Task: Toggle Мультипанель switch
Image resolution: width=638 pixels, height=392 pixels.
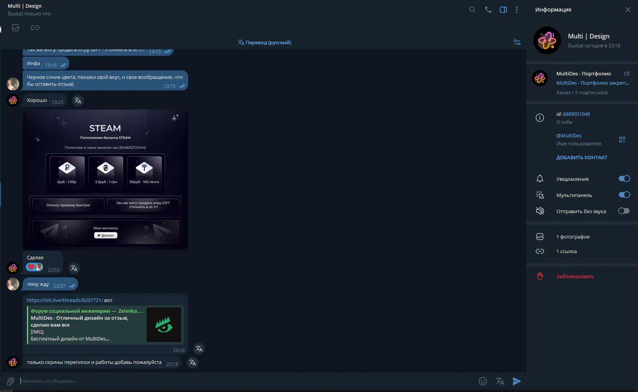Action: pyautogui.click(x=624, y=195)
